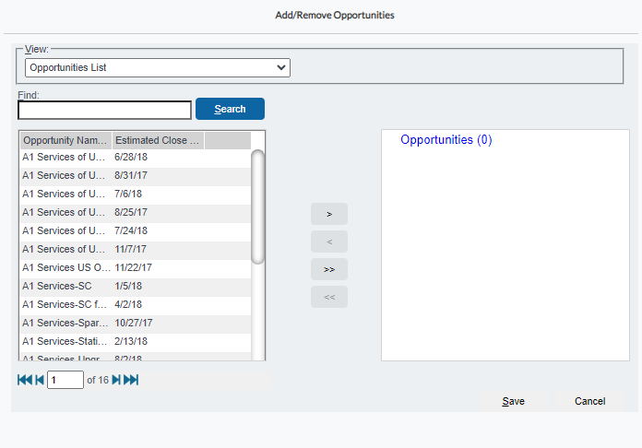The height and width of the screenshot is (448, 642).
Task: Click the Find text field
Action: coord(104,110)
